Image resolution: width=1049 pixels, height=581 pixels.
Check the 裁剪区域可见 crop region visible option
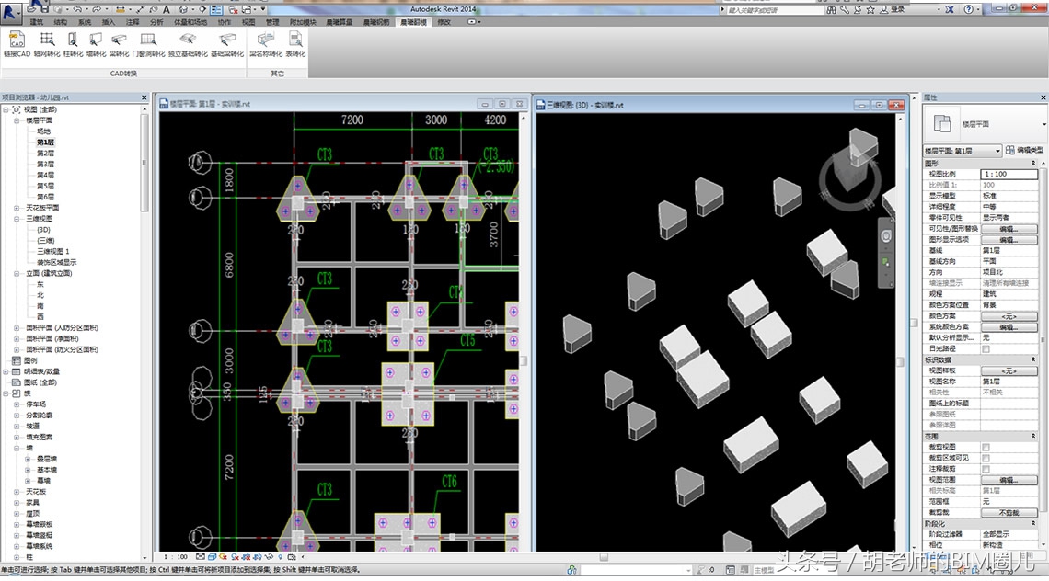click(986, 458)
